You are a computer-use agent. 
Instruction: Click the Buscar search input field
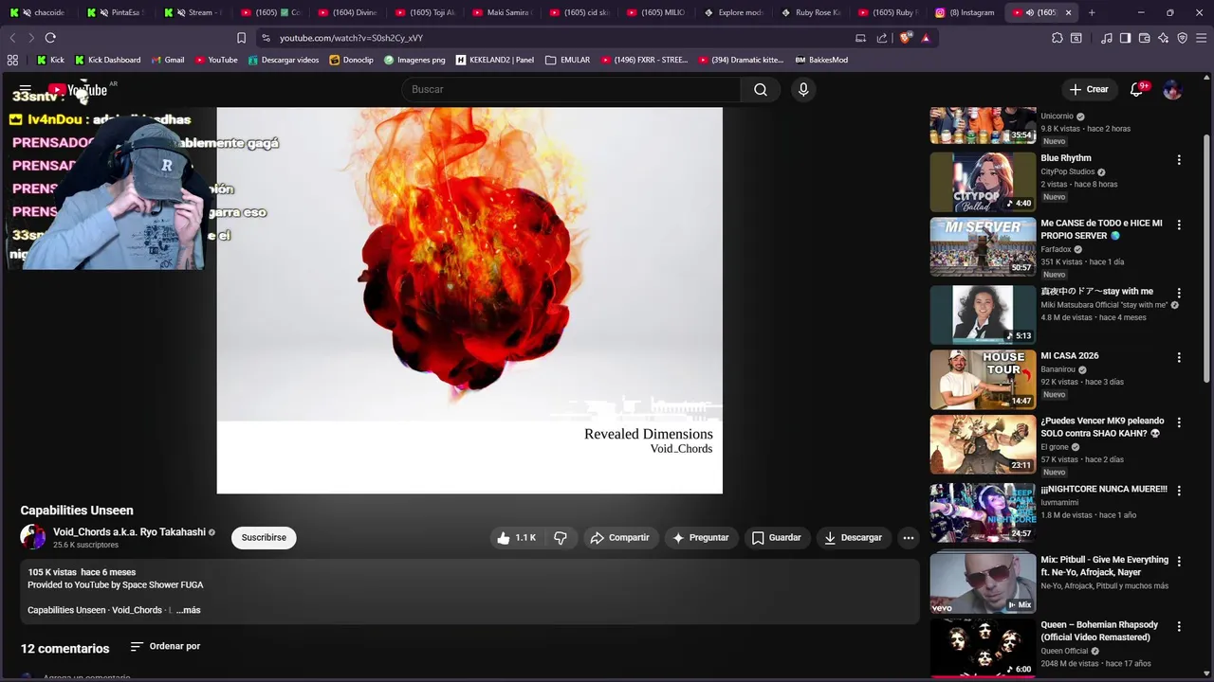pyautogui.click(x=571, y=89)
